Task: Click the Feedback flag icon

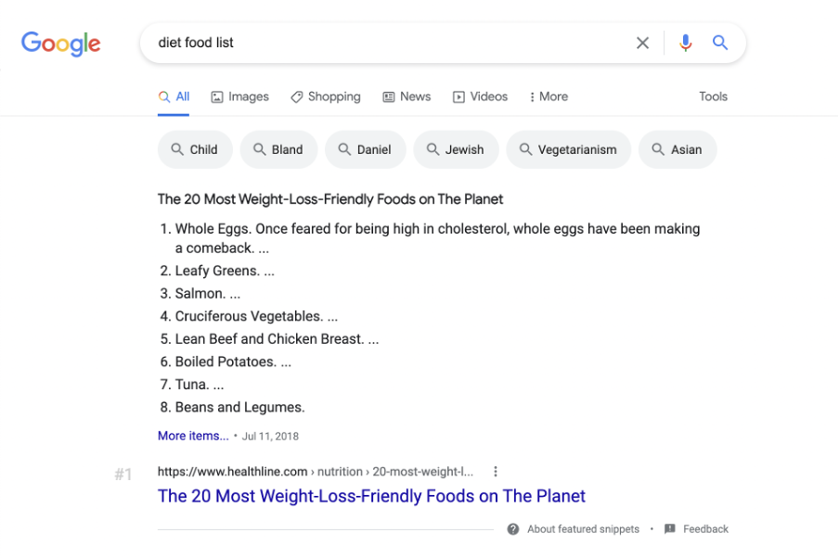Action: coord(669,529)
